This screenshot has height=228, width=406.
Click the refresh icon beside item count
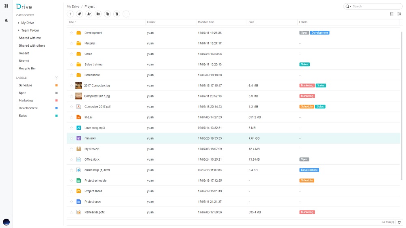[x=399, y=222]
